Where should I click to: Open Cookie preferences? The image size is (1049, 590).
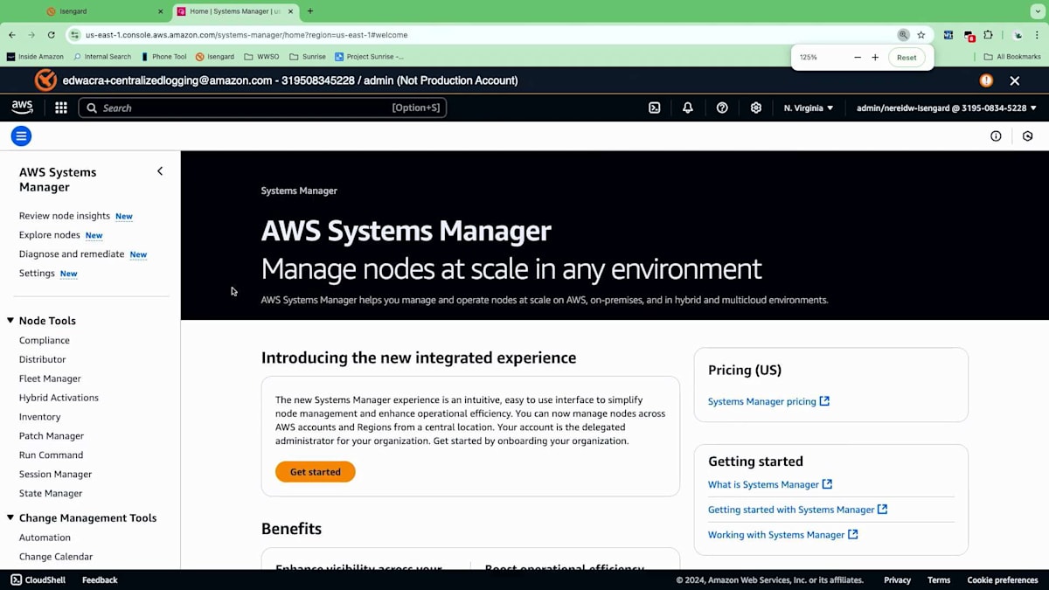pos(1003,580)
